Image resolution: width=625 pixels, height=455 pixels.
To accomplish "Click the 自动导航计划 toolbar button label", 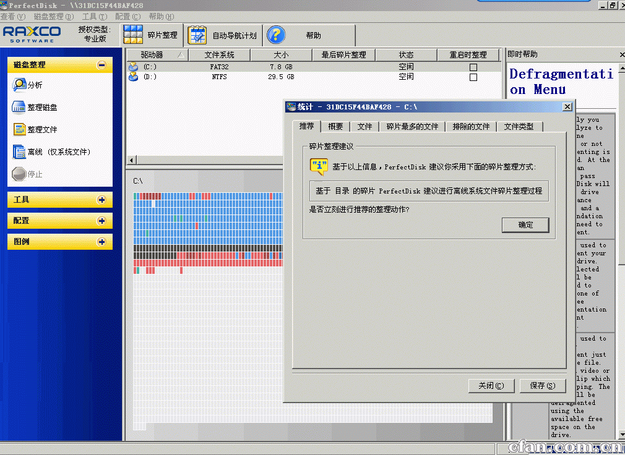I will click(x=235, y=35).
